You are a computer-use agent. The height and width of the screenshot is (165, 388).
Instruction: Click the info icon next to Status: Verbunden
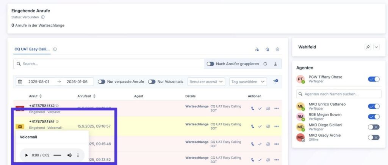pos(43,17)
